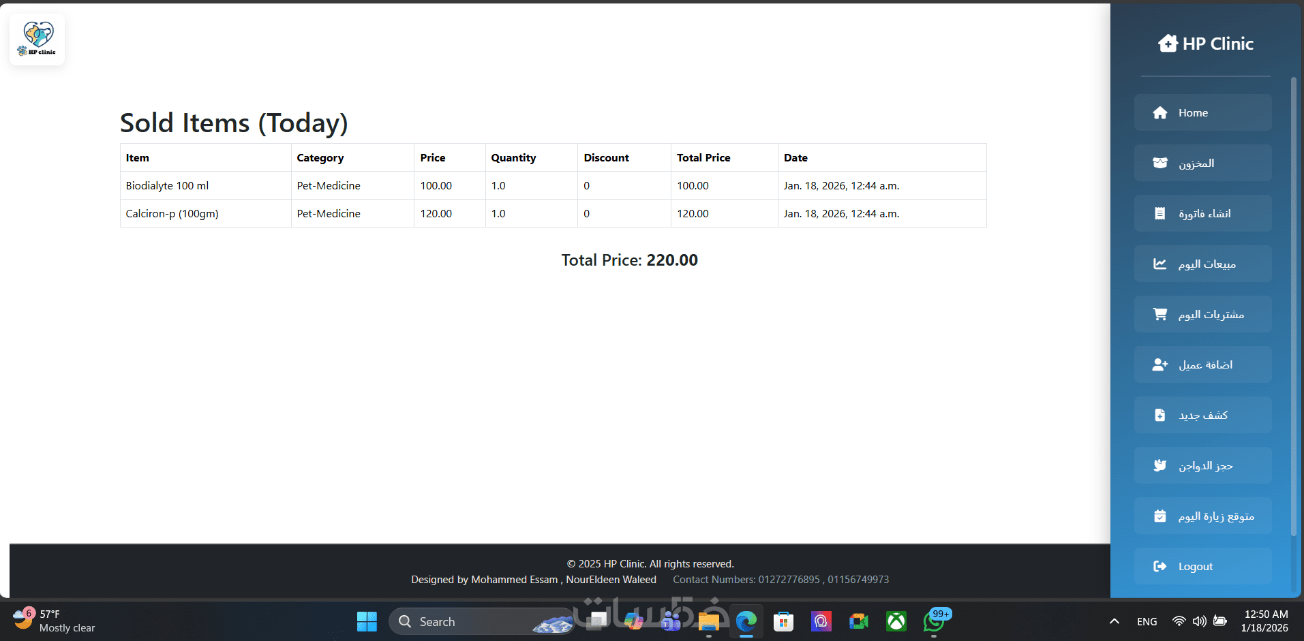Click the HP Clinic sidebar title

[x=1205, y=44]
